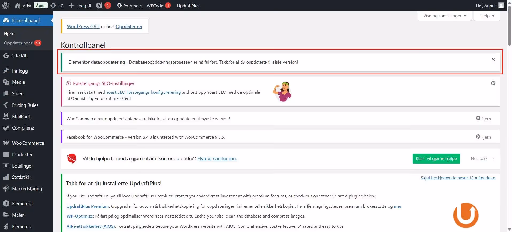
Task: Click the Sider pages icon
Action: click(6, 94)
